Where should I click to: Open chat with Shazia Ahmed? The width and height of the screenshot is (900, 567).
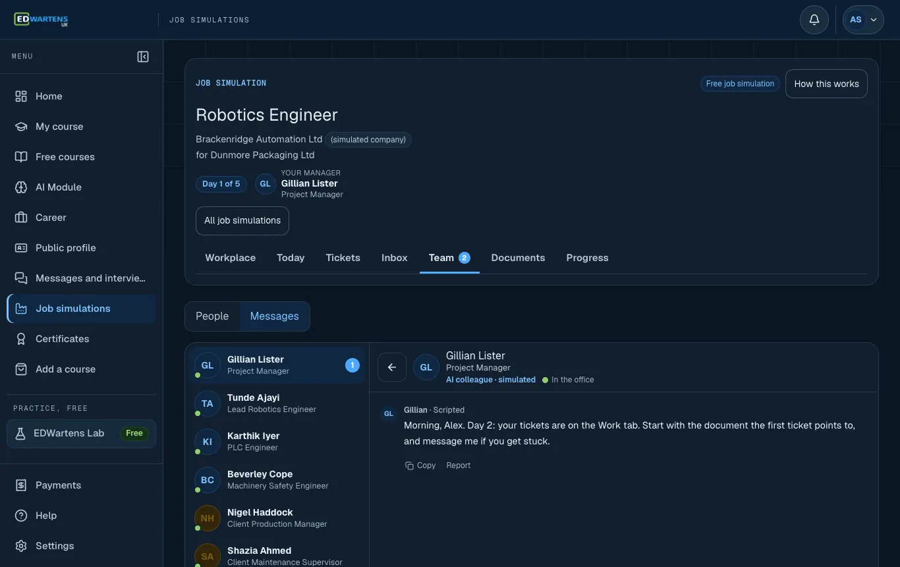pos(277,556)
